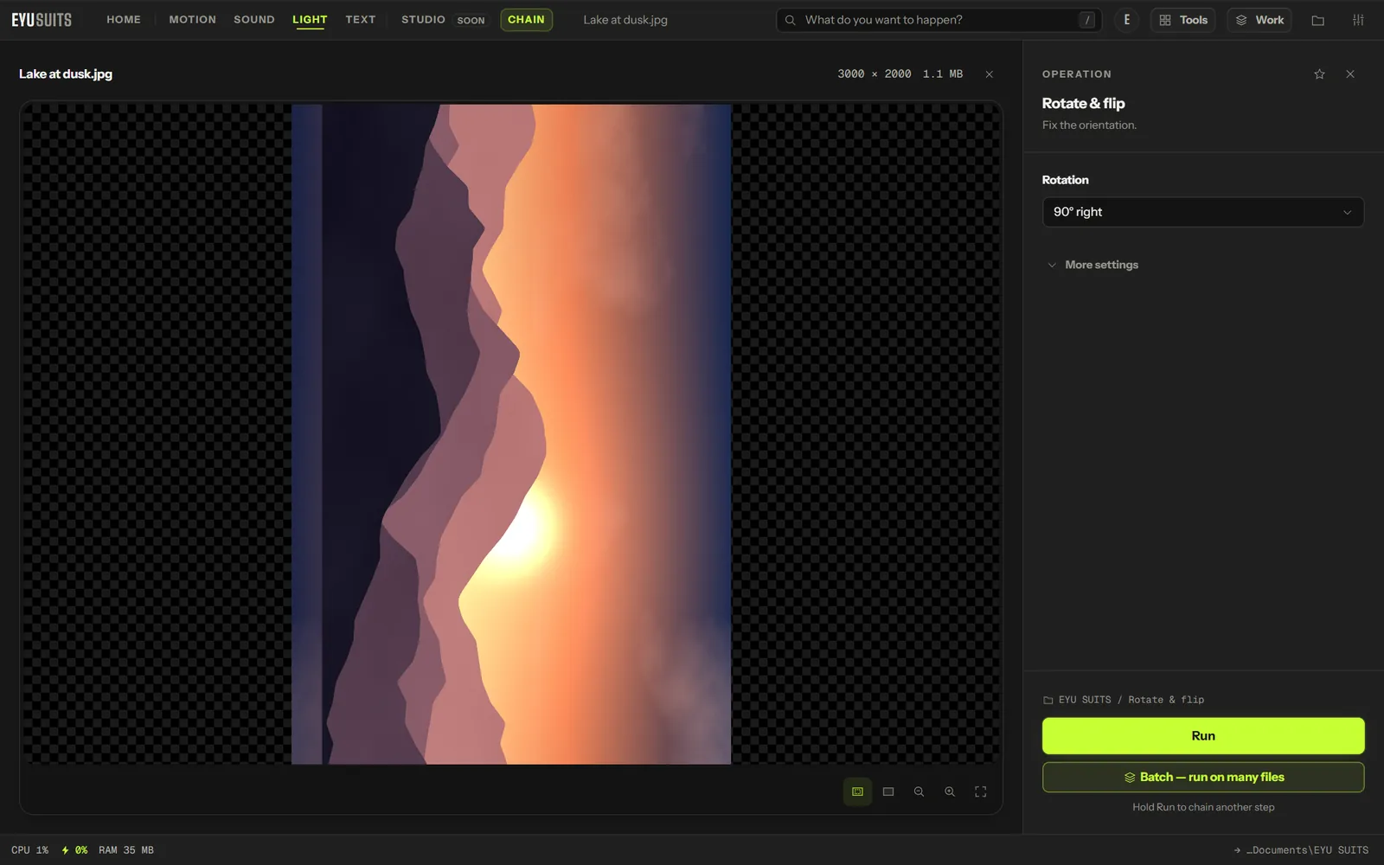Close the Operation panel
The image size is (1384, 865).
1350,74
